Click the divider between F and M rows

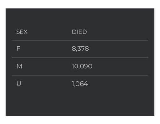click(80, 58)
